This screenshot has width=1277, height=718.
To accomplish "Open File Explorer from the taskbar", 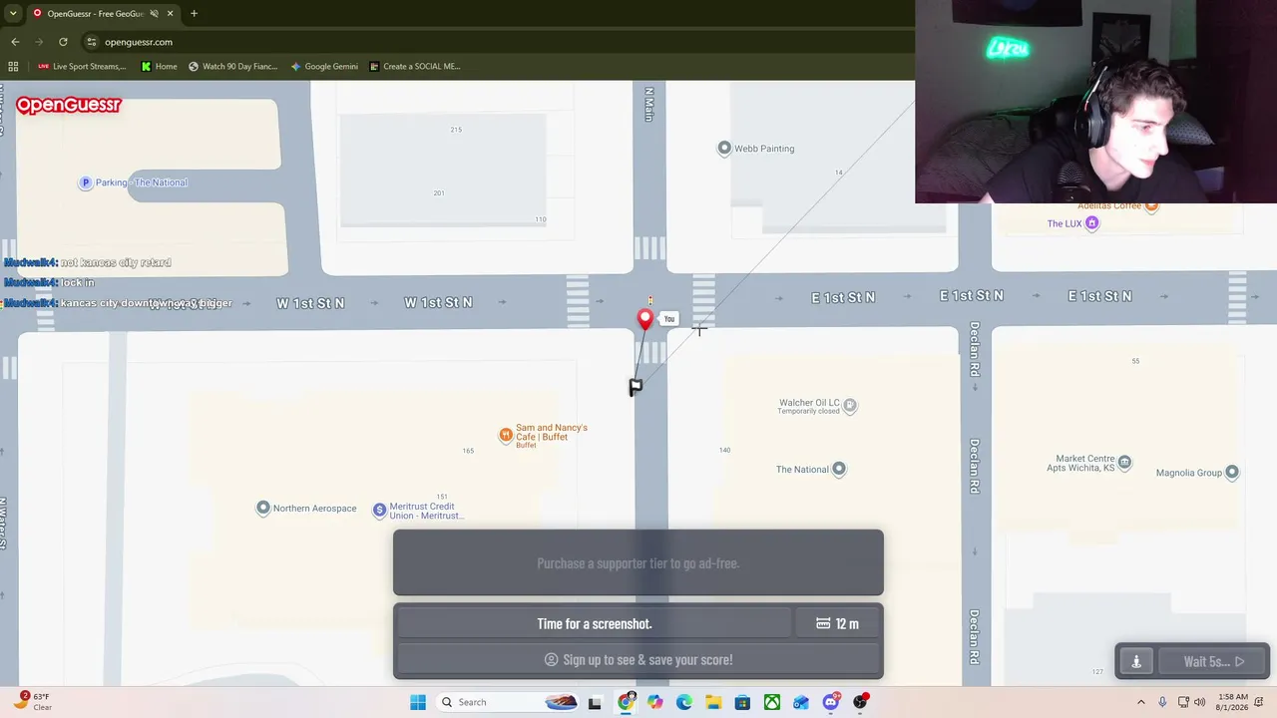I will [x=713, y=702].
